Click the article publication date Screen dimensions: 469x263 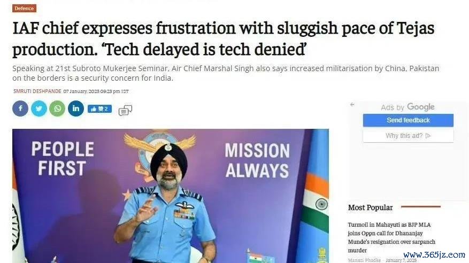[96, 91]
